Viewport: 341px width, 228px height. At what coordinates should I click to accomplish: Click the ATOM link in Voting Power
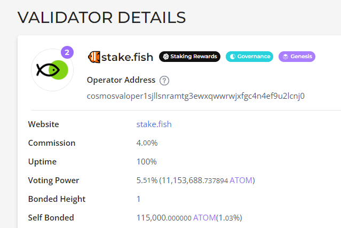pos(241,180)
